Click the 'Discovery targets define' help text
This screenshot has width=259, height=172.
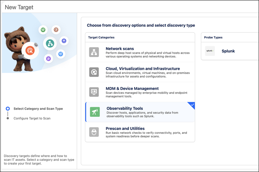39,160
